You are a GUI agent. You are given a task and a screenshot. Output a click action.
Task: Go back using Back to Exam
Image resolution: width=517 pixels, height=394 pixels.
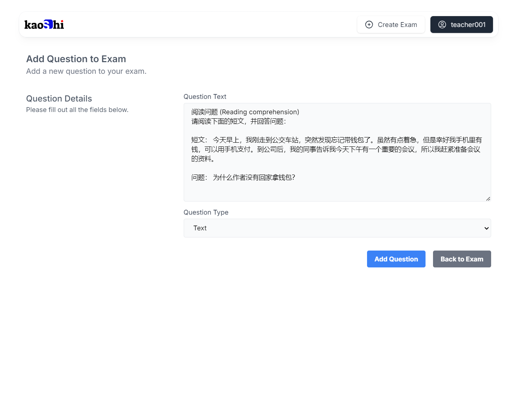[462, 259]
